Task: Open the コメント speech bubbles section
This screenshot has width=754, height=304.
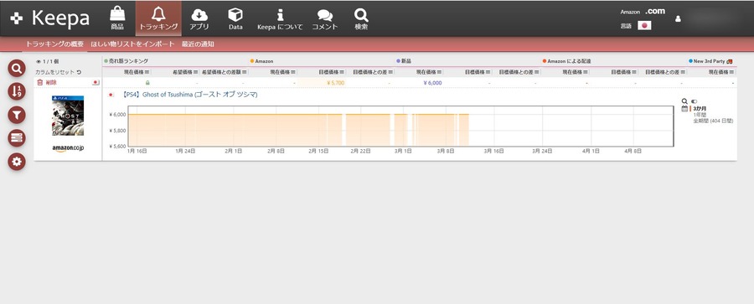Action: 324,18
